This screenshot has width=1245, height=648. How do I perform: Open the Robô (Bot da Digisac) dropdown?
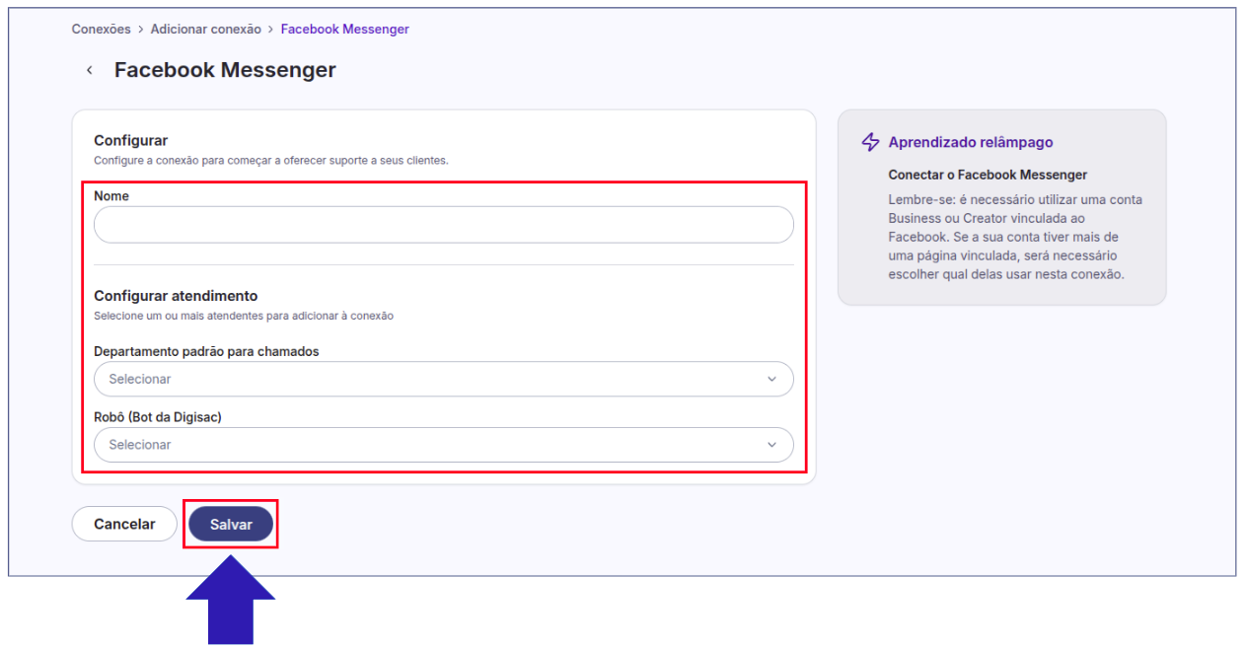point(443,445)
